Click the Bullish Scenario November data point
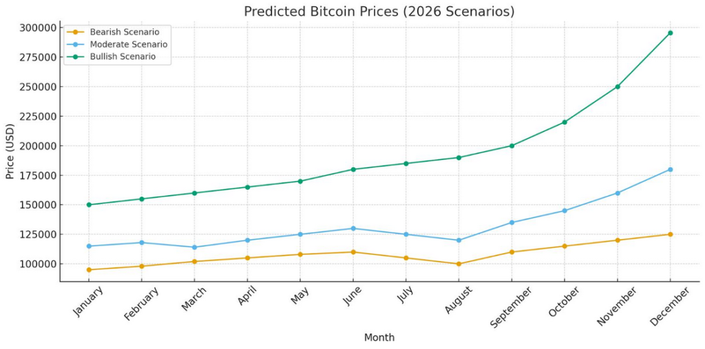 618,87
